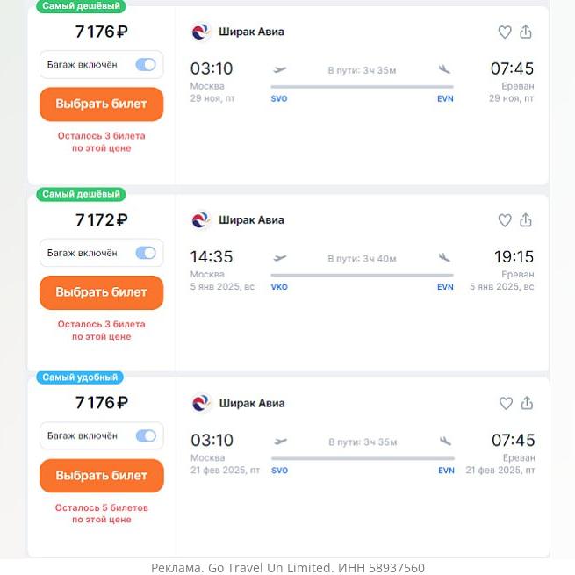575x575 pixels.
Task: Toggle Багаж включён on 7172₽ ticket
Action: click(145, 253)
